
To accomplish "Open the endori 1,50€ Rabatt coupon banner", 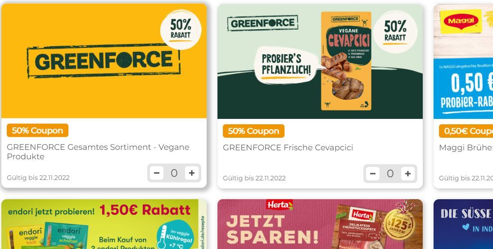I will pos(104,224).
